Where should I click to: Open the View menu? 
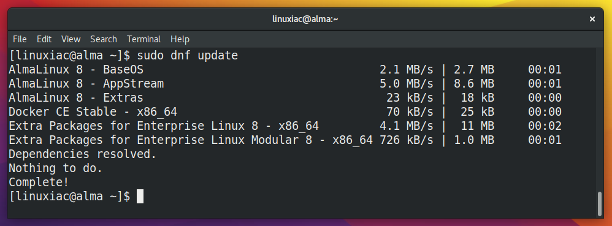point(71,39)
